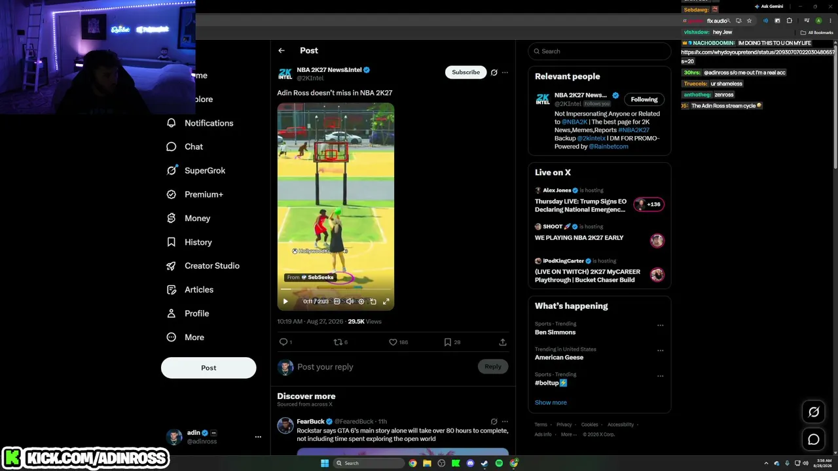Screen dimensions: 838x471
Task: Click the Windows taskbar Search box
Action: (x=369, y=463)
